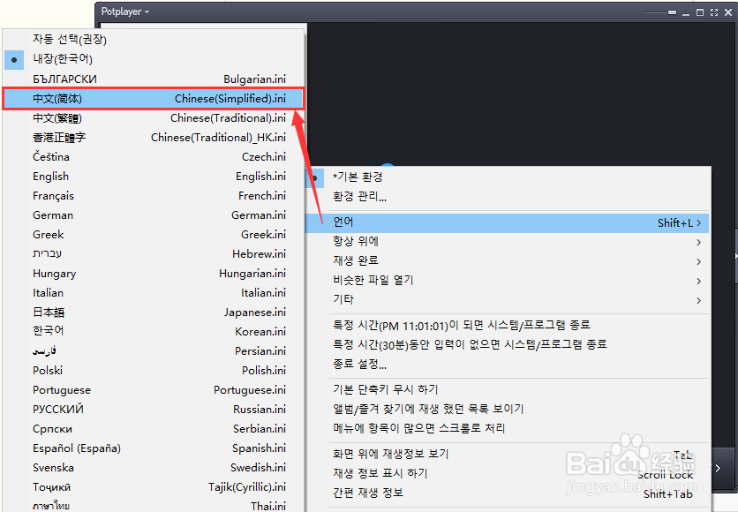Open the Potplayer title dropdown menu

pyautogui.click(x=124, y=11)
